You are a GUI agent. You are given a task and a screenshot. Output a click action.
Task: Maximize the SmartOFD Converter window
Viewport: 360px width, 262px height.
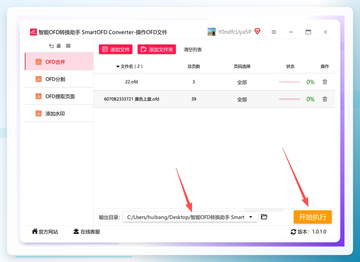[x=308, y=32]
